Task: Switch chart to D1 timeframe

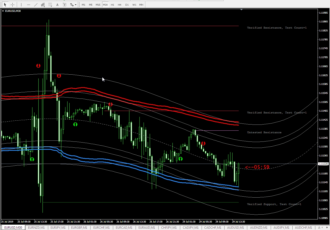Action: pyautogui.click(x=127, y=5)
